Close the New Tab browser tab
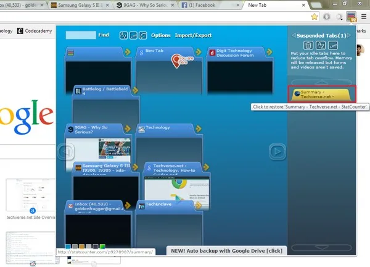 click(x=303, y=5)
